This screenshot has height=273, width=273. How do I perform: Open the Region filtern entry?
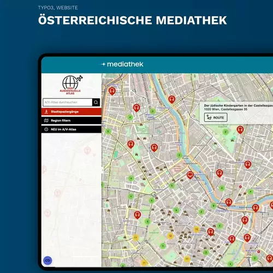(x=72, y=121)
